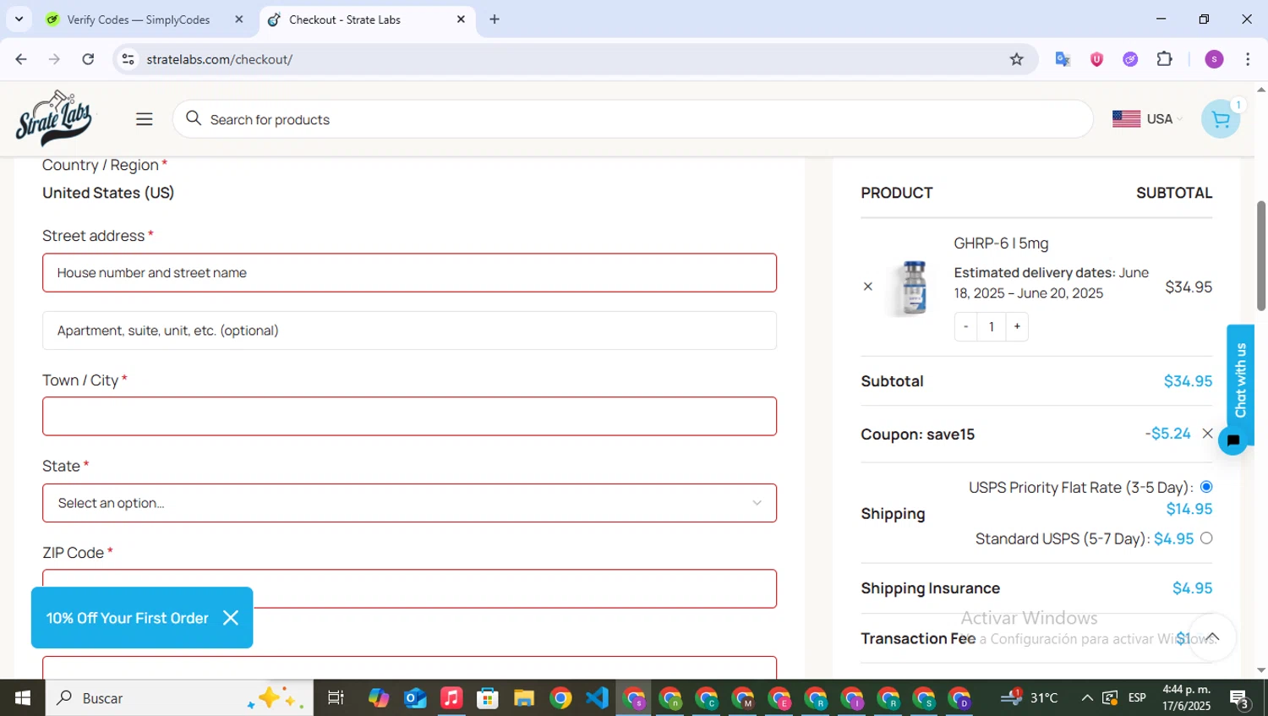The height and width of the screenshot is (716, 1268).
Task: Open the music app on taskbar
Action: (451, 698)
